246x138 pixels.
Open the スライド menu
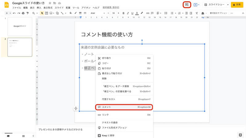59,7
